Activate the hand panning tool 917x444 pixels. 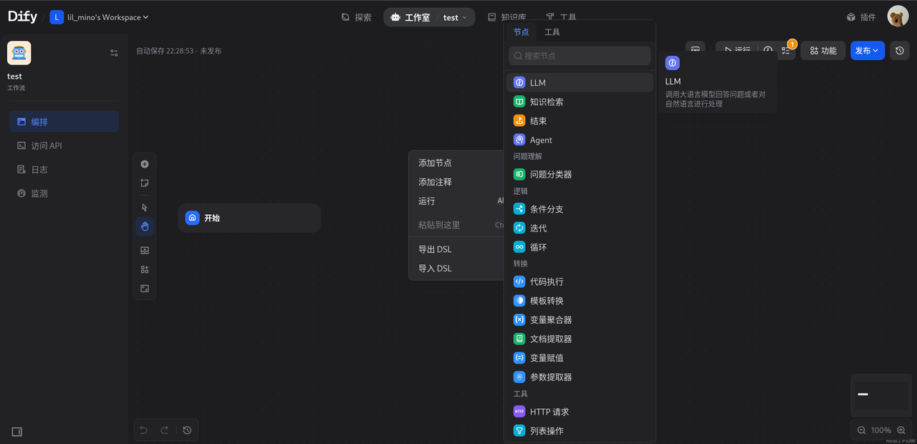pyautogui.click(x=144, y=226)
